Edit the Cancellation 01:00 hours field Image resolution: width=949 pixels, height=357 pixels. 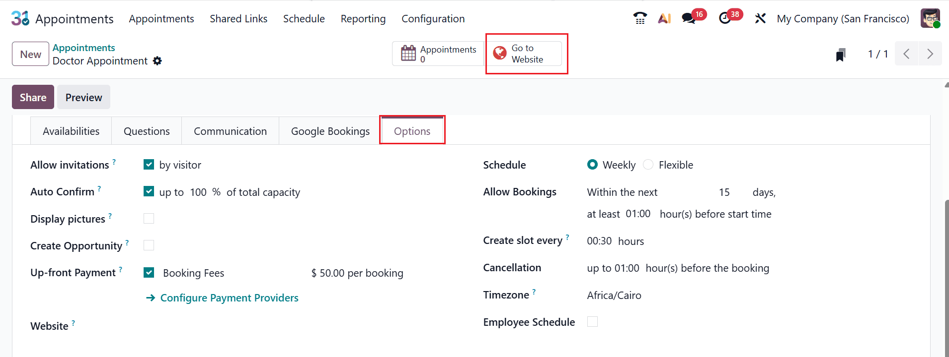[627, 268]
